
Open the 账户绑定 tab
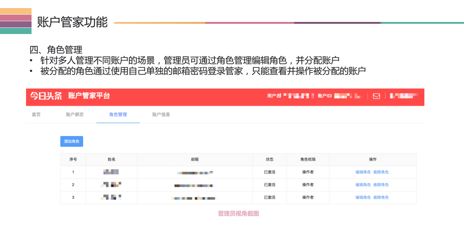pyautogui.click(x=75, y=114)
